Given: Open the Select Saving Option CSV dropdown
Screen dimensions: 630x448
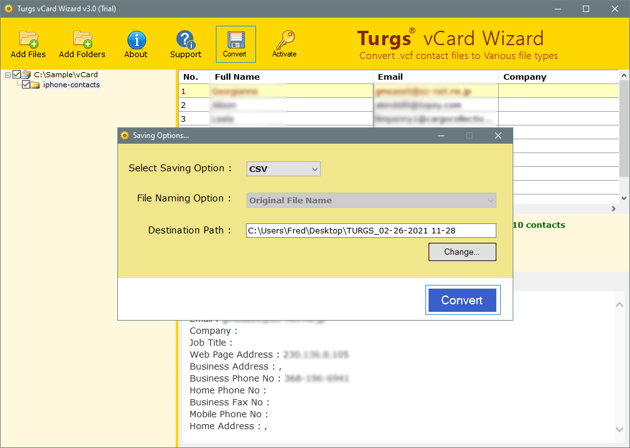Looking at the screenshot, I should click(283, 169).
